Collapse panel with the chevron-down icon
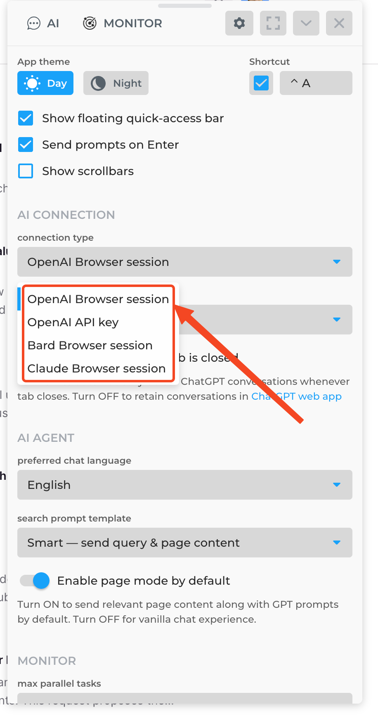378x716 pixels. pyautogui.click(x=306, y=23)
